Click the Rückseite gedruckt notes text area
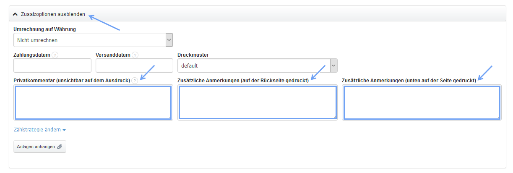Image resolution: width=513 pixels, height=173 pixels. (x=257, y=103)
